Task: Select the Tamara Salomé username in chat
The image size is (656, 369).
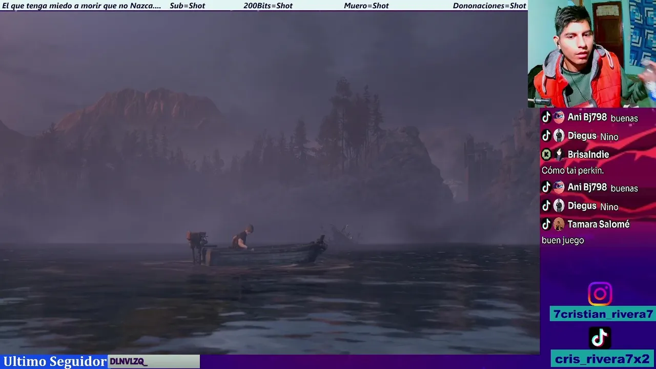Action: pos(598,224)
